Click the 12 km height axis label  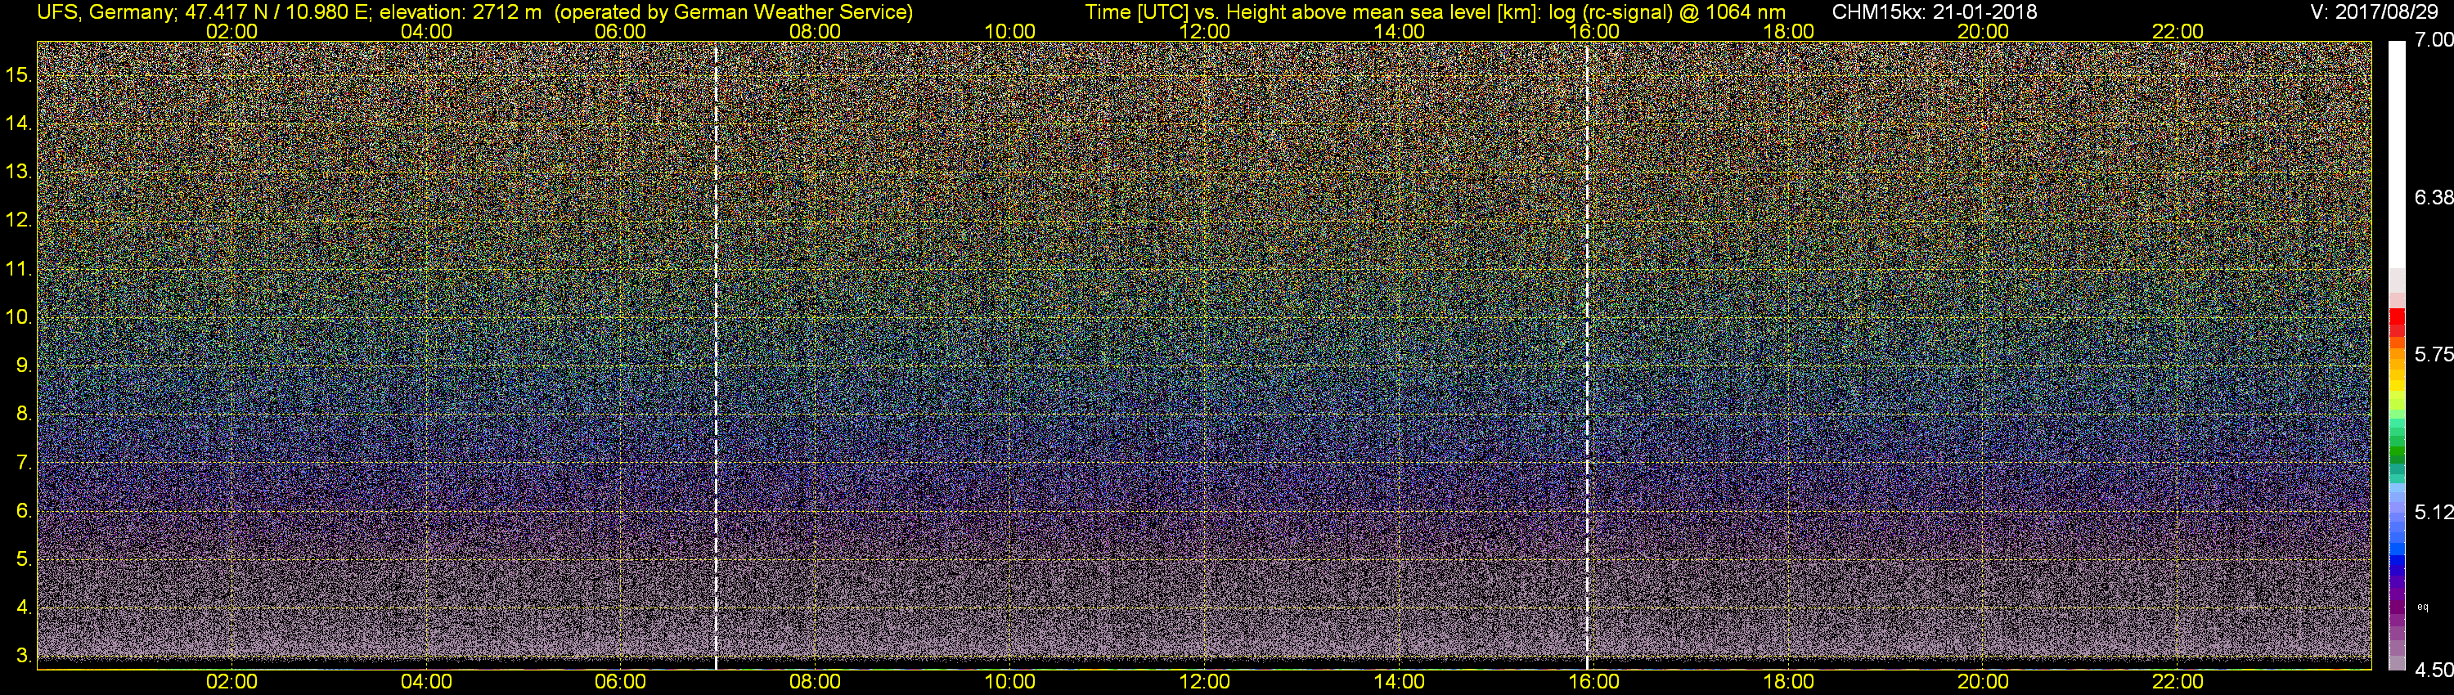pos(18,220)
